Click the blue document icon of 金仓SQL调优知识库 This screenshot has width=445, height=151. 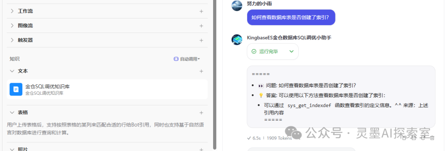(x=16, y=89)
